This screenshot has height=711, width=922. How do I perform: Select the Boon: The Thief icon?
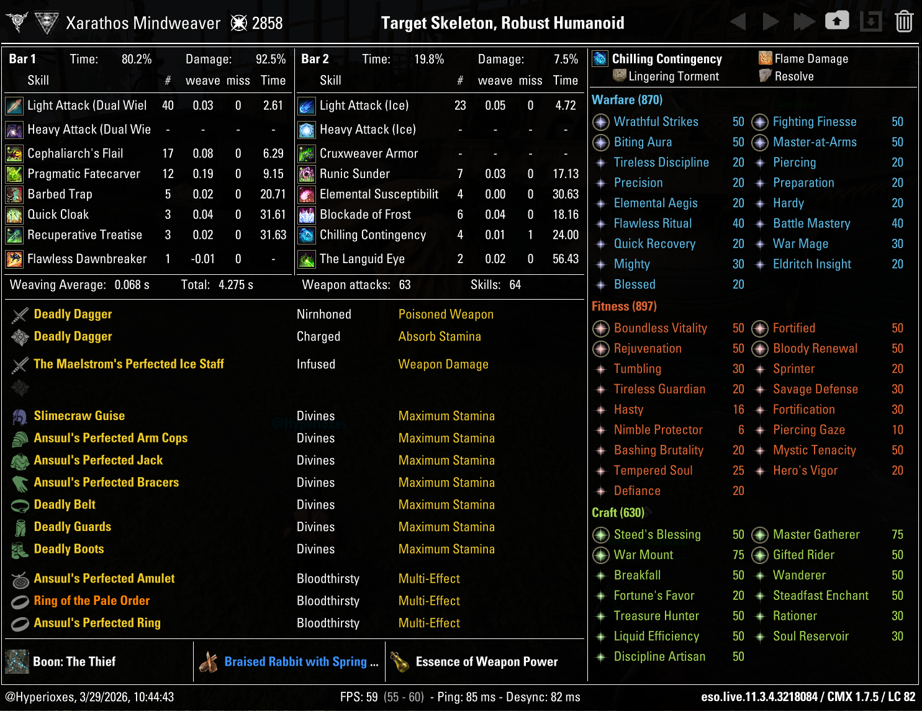click(16, 661)
